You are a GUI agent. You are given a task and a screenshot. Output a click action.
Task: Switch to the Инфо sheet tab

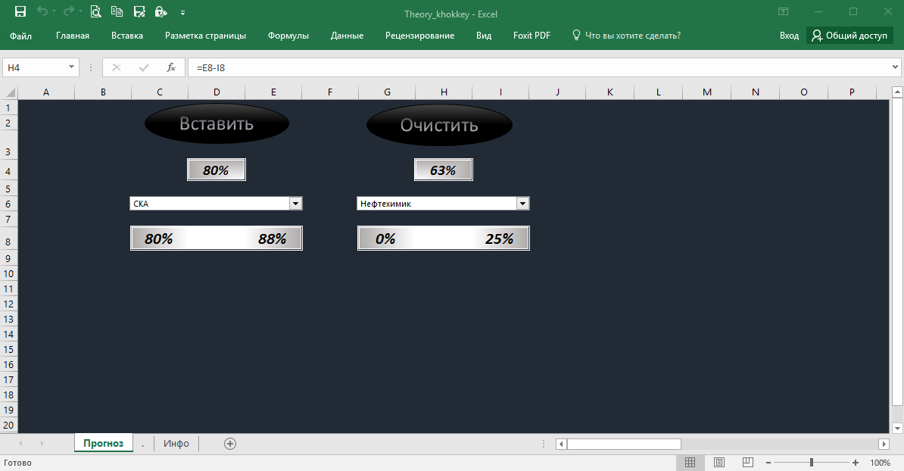pyautogui.click(x=176, y=444)
